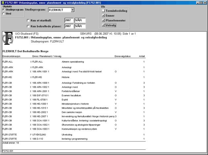Click 'Antall emner: 18' summary line
This screenshot has height=155, width=208.
click(11, 143)
